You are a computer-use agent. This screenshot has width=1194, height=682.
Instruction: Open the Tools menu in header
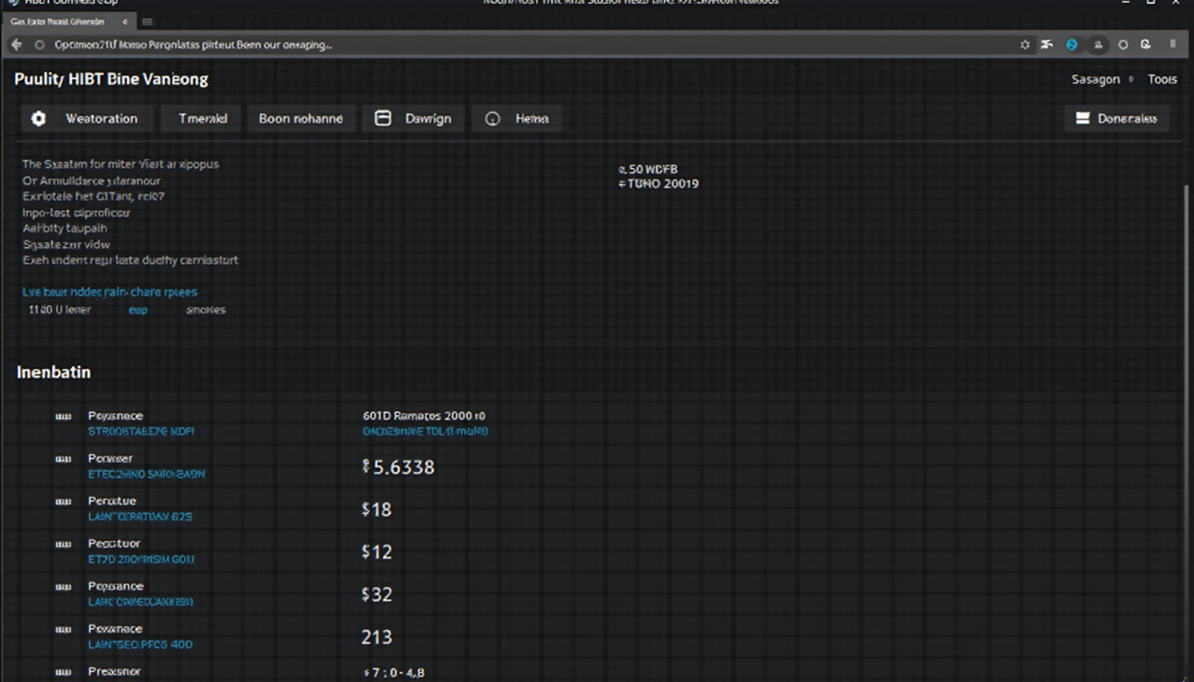click(1162, 79)
